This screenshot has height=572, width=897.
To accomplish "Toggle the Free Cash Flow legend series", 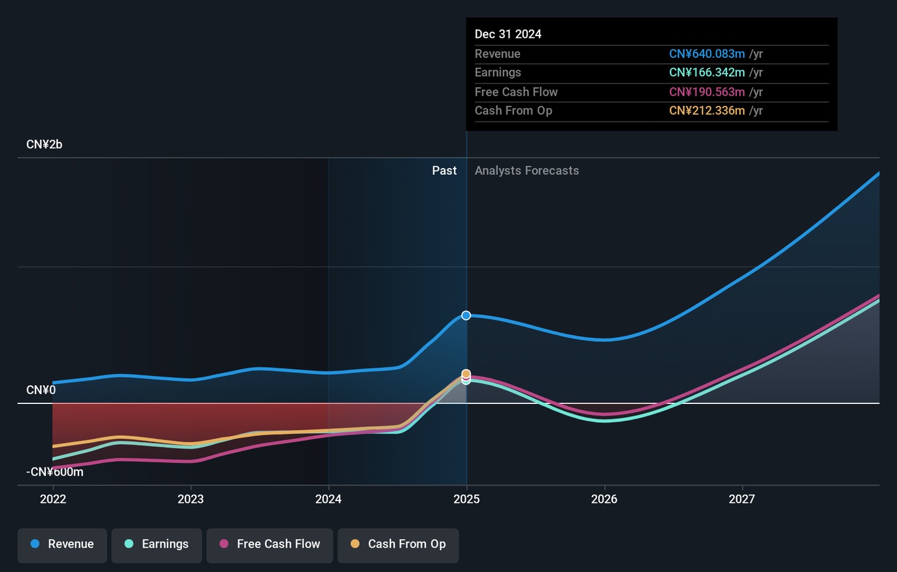I will (270, 545).
